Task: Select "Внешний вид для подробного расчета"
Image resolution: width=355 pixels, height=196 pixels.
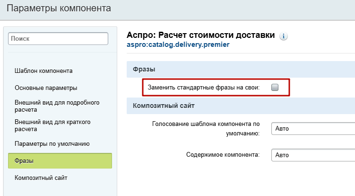Action: tap(57, 106)
